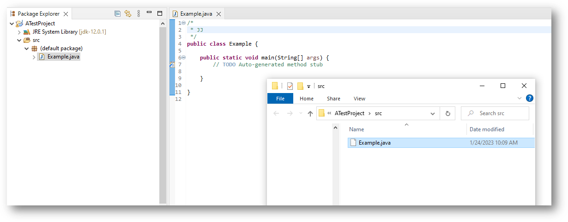Screen dimensions: 568x222
Task: Fold the comment block at line 1
Action: [183, 23]
